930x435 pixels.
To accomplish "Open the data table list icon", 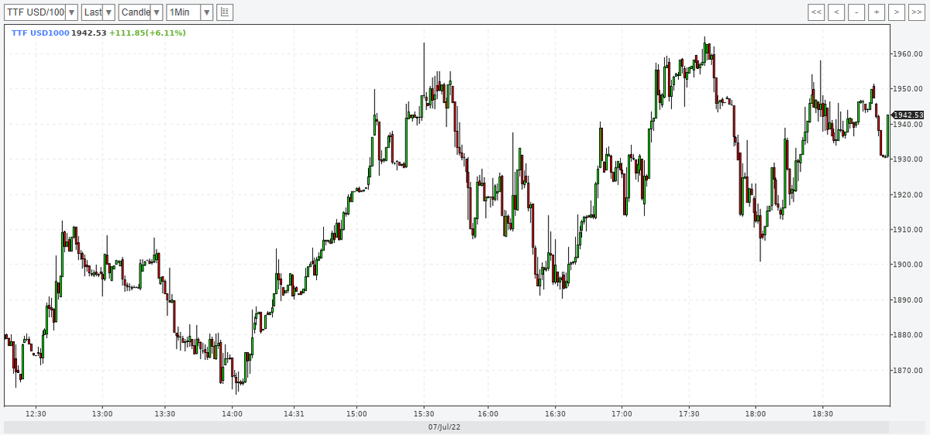I will coord(225,12).
